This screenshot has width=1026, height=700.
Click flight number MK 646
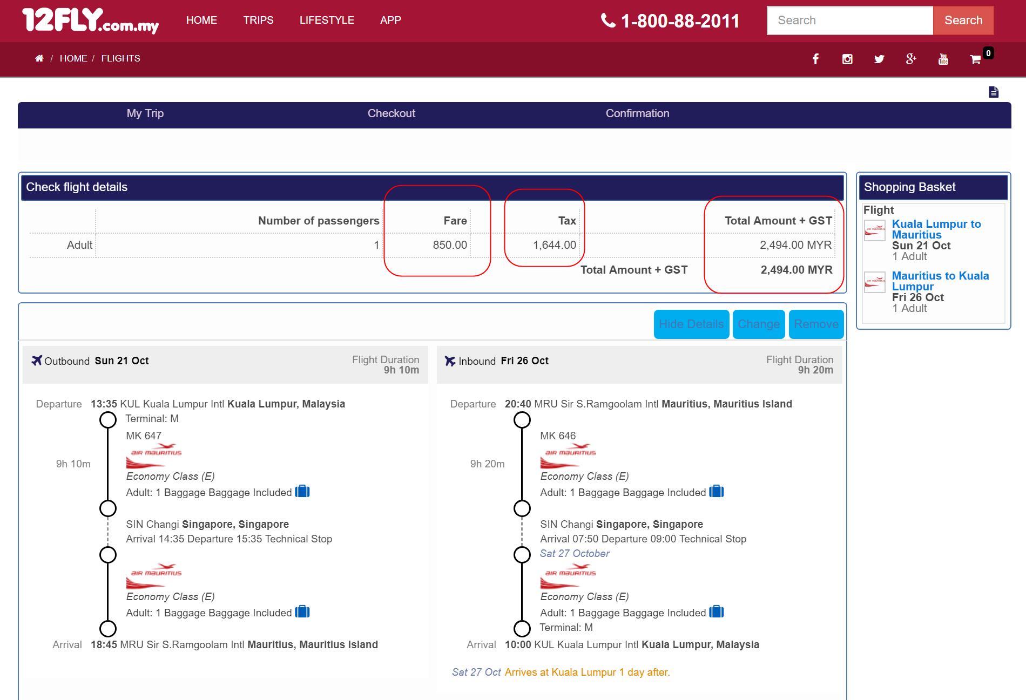pyautogui.click(x=558, y=436)
